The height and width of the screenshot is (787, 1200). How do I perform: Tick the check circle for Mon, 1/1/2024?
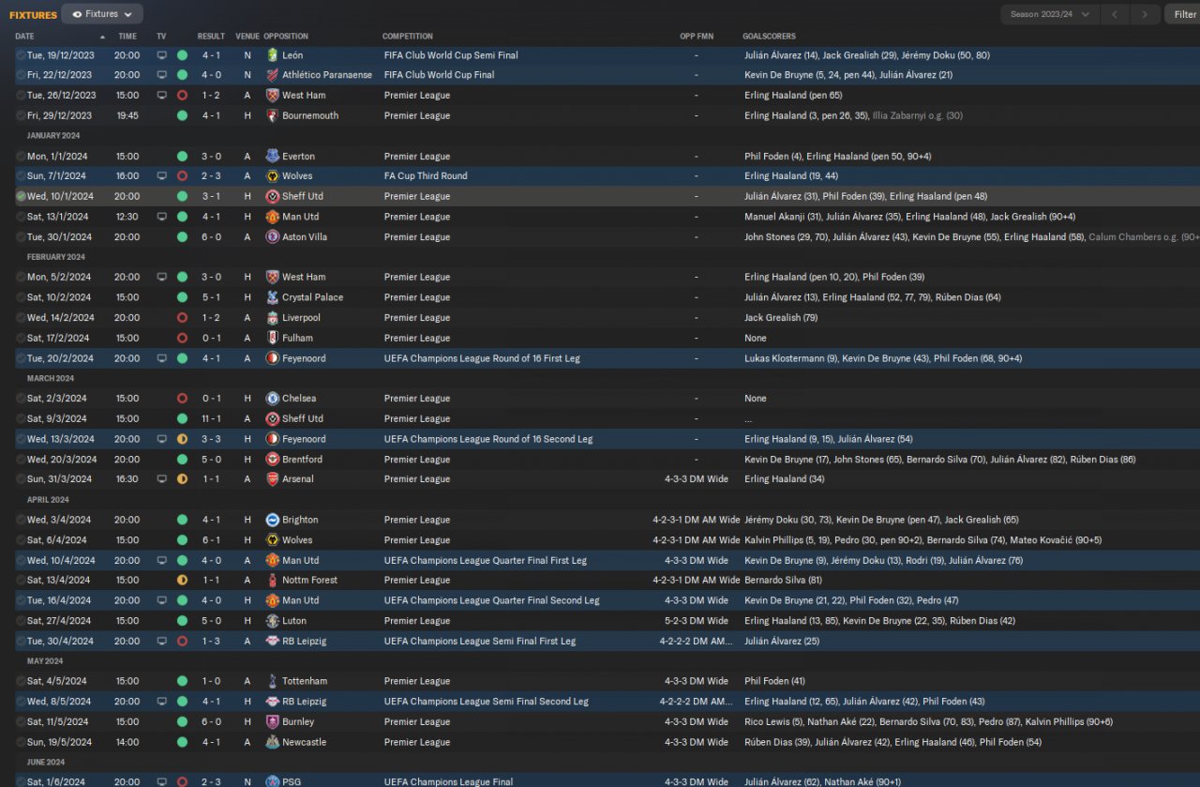[x=21, y=157]
